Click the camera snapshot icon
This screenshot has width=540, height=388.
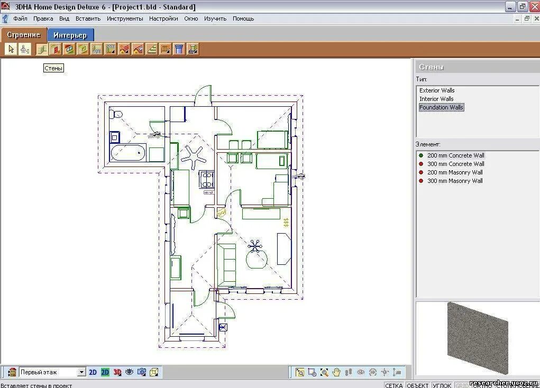tap(142, 372)
